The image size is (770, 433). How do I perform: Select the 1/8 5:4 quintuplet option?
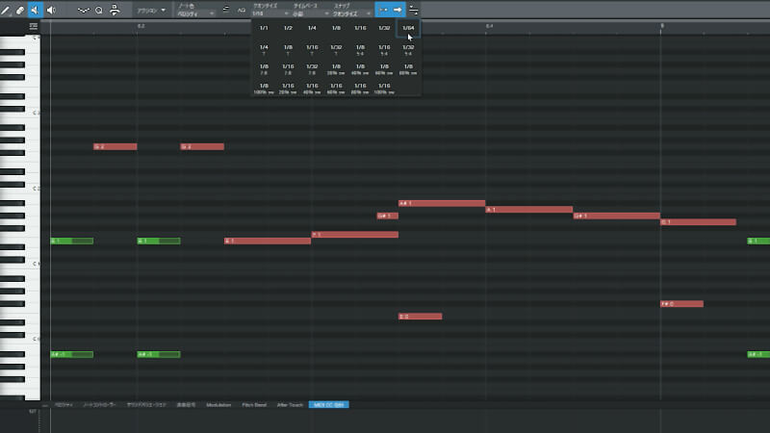click(x=360, y=50)
